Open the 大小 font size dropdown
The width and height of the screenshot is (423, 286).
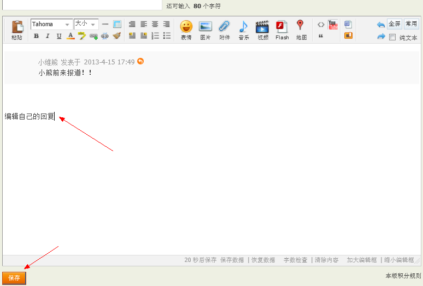coord(86,24)
